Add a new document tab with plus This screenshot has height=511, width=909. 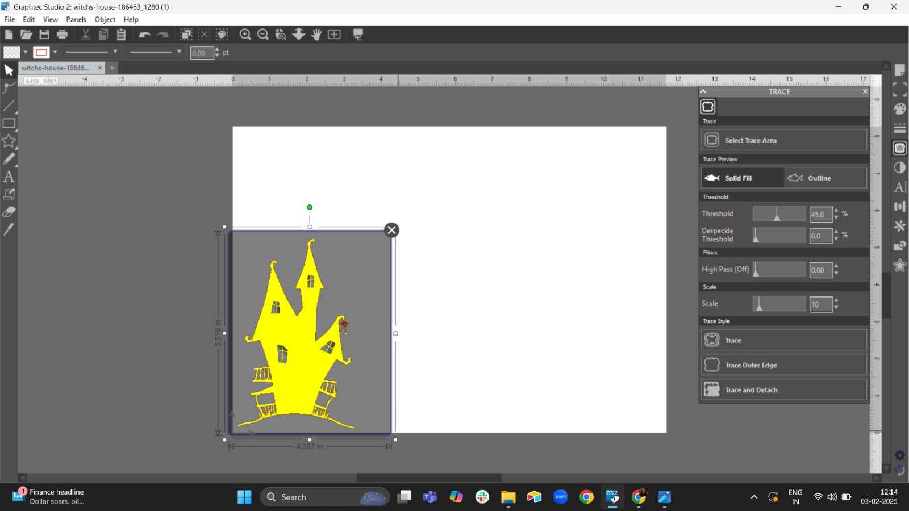click(x=112, y=68)
